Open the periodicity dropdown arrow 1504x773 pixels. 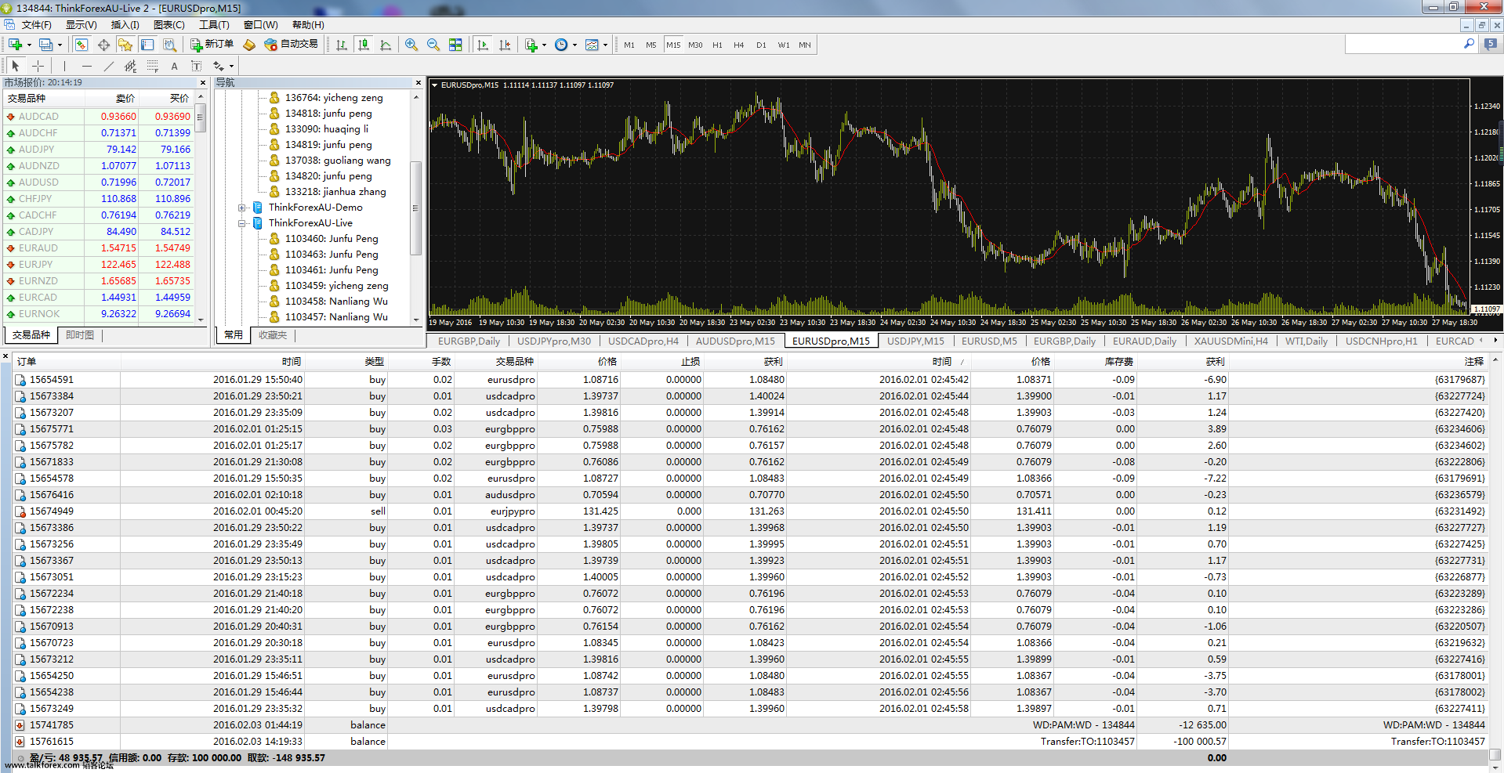coord(574,45)
